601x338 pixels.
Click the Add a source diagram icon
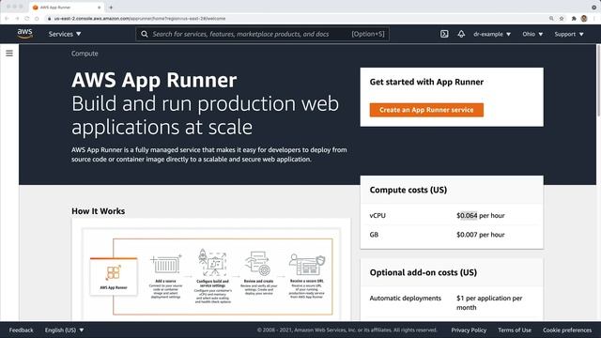tap(166, 264)
